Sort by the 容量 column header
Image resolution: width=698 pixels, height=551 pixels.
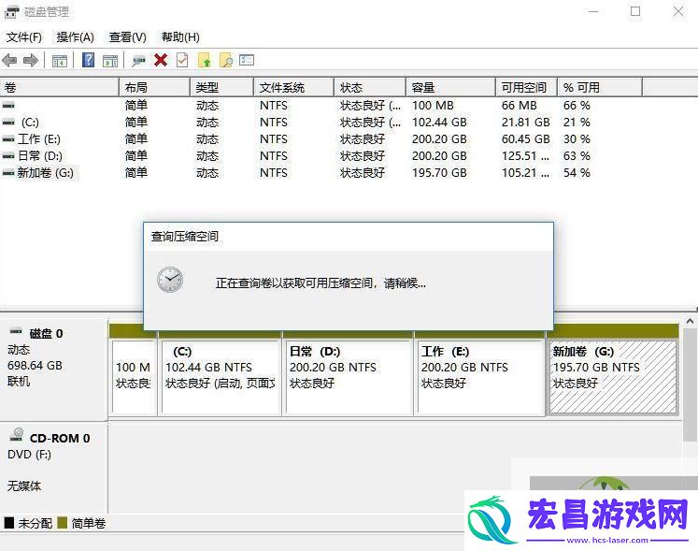[450, 87]
